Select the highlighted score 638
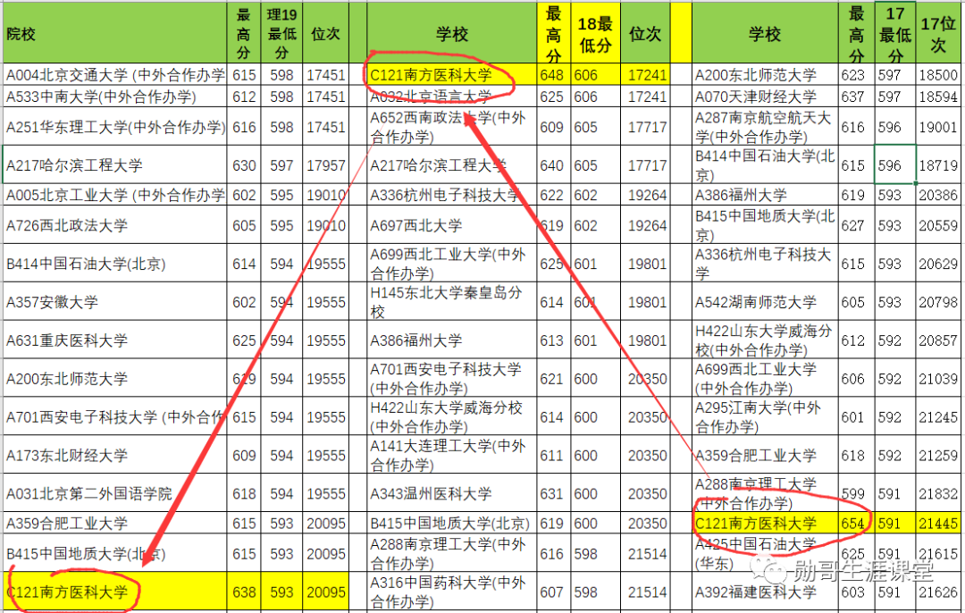Viewport: 965px width, 613px height. [x=243, y=592]
